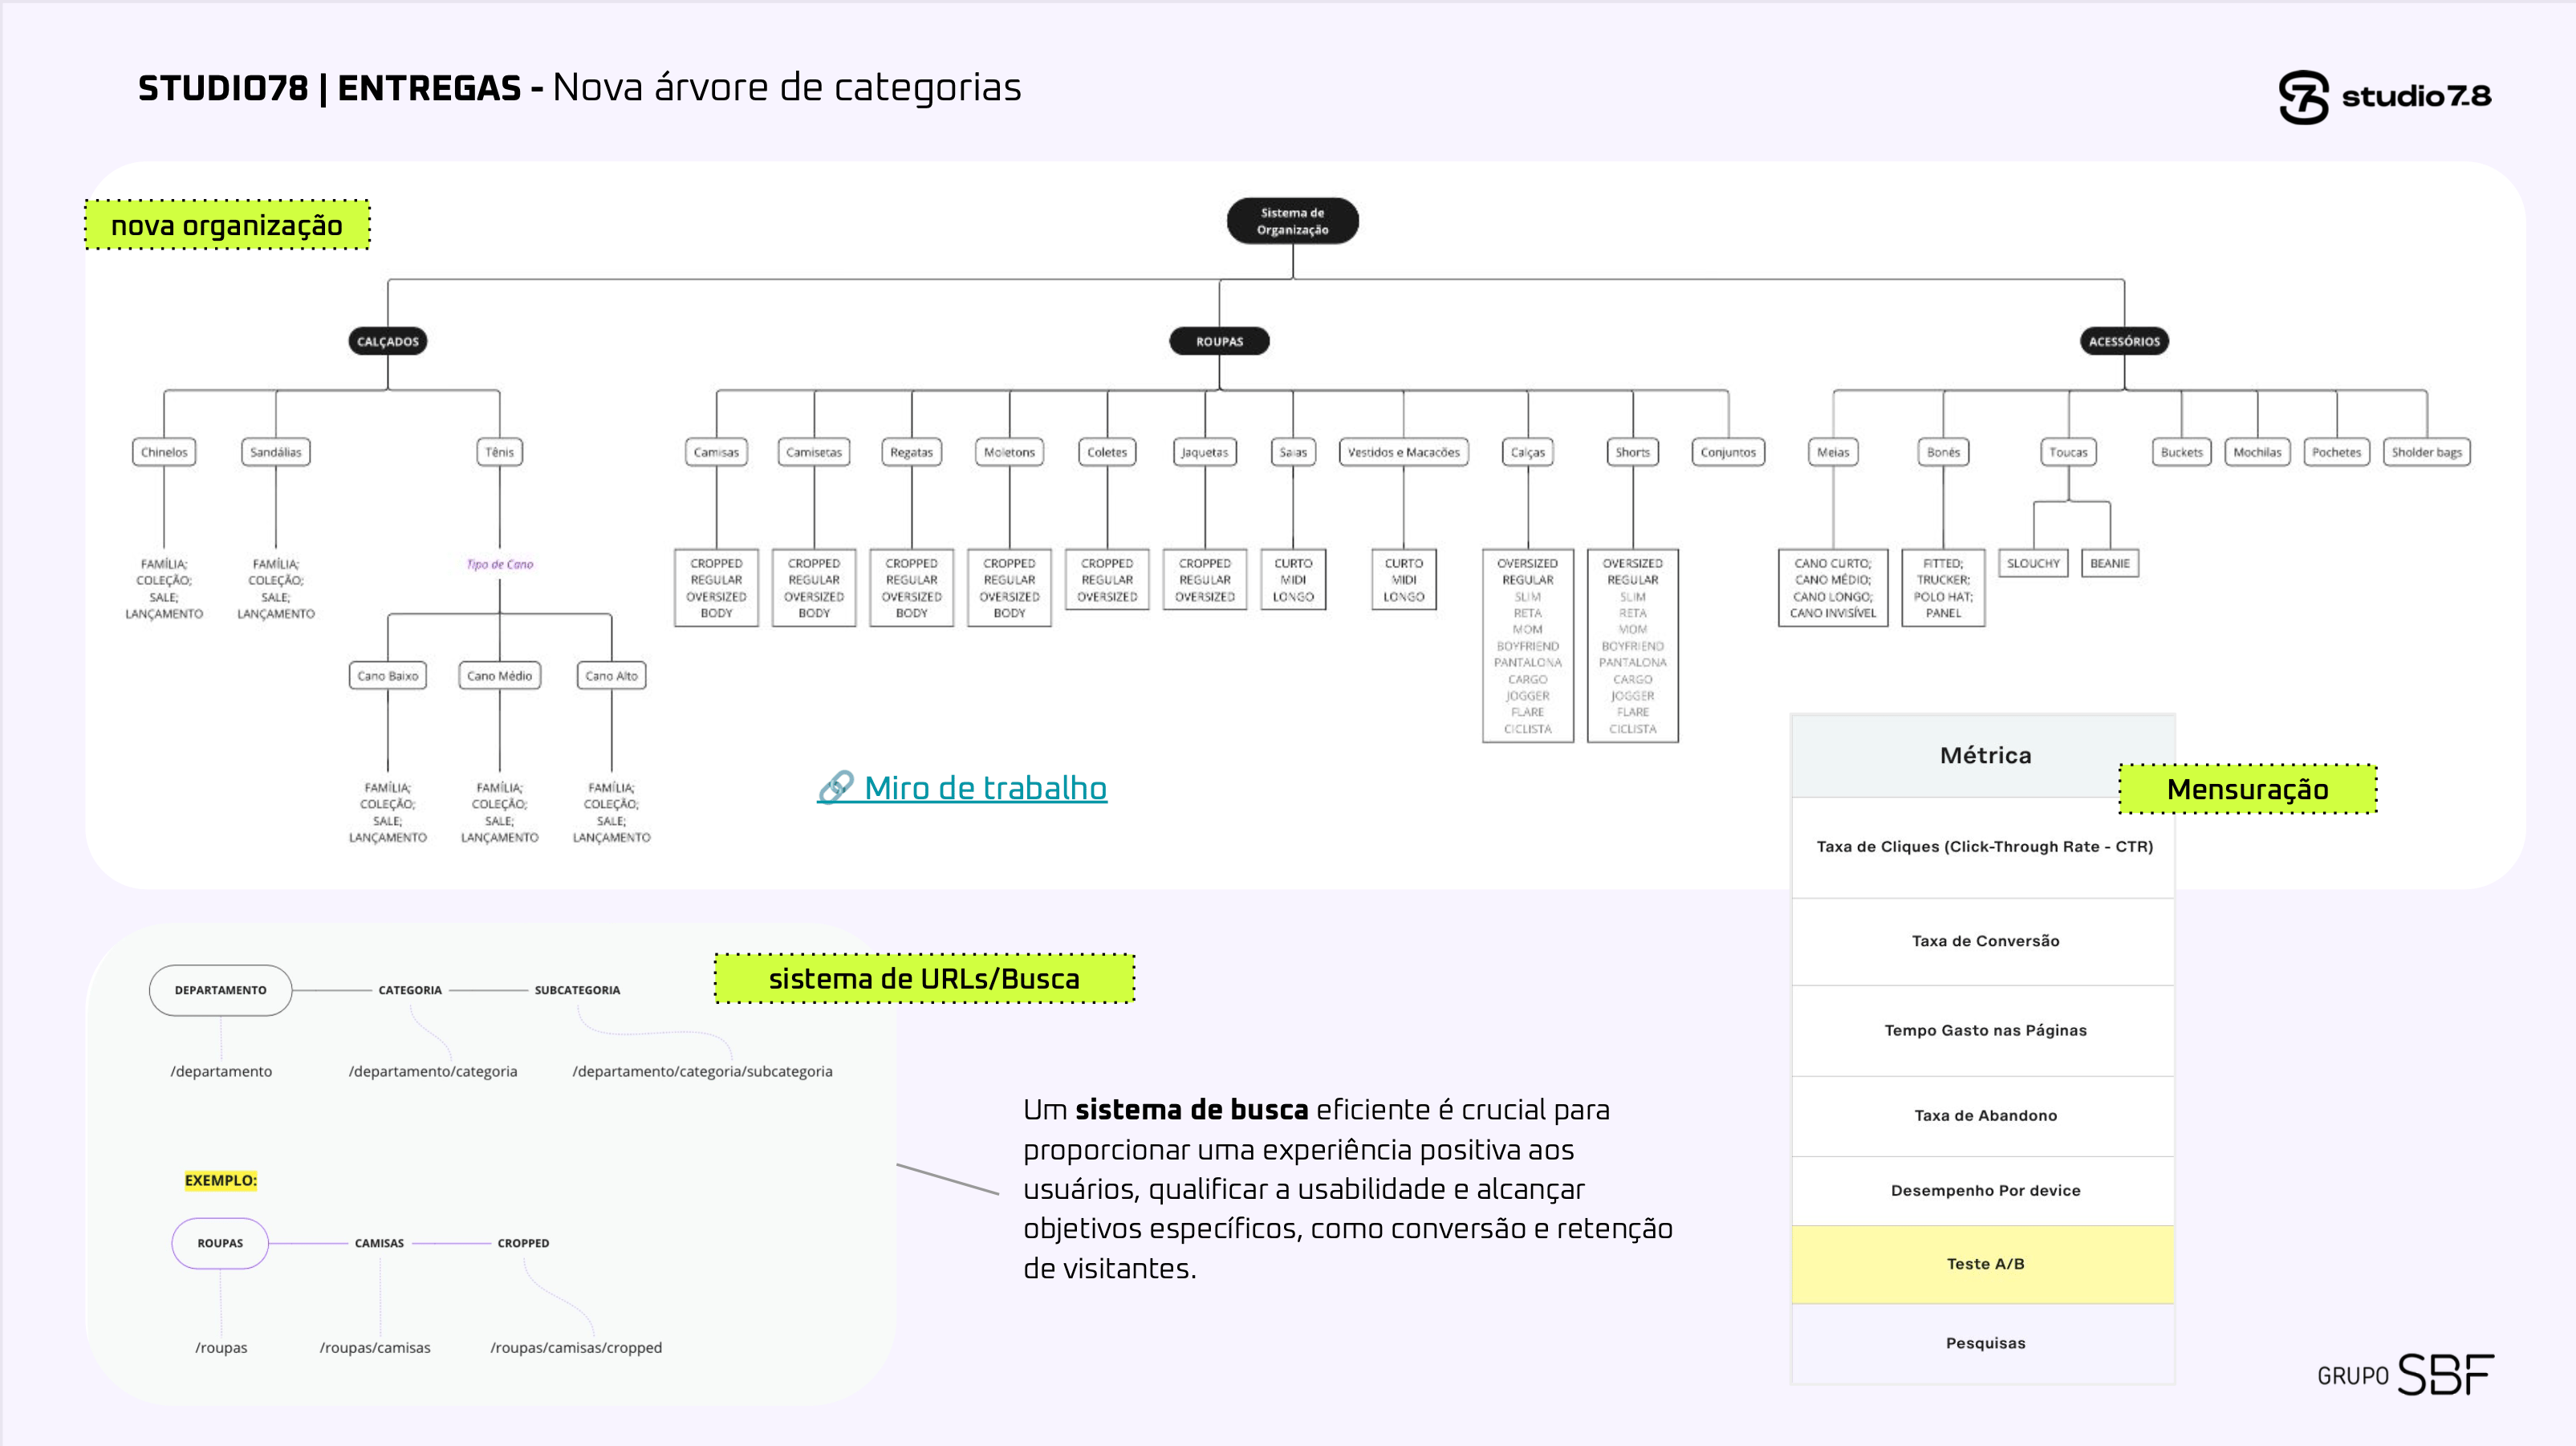Click the DEPARTAMENTO rounded box
2576x1446 pixels.
tap(220, 990)
